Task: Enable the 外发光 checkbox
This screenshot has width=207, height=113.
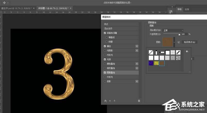Action: pos(105,77)
